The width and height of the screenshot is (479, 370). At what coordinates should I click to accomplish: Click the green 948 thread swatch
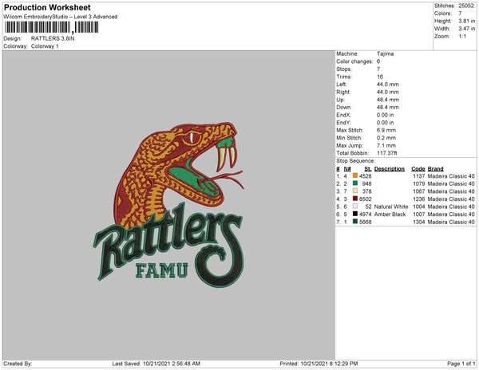(355, 183)
